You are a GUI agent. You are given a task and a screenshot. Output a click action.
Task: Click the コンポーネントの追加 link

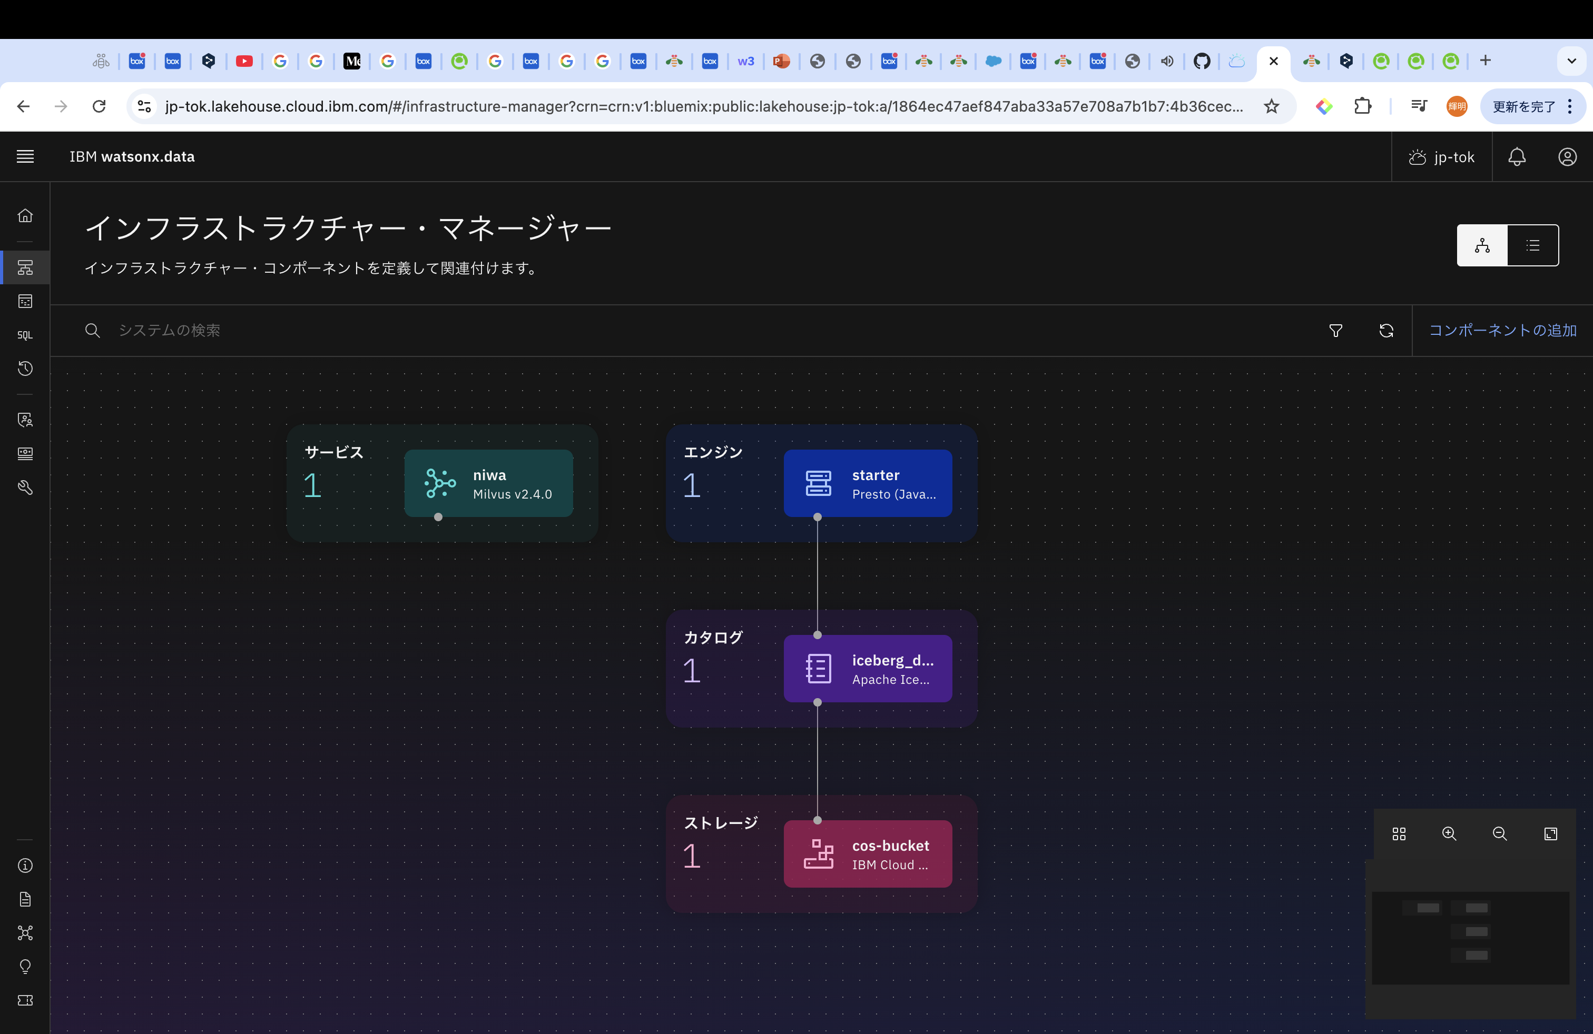pos(1502,331)
